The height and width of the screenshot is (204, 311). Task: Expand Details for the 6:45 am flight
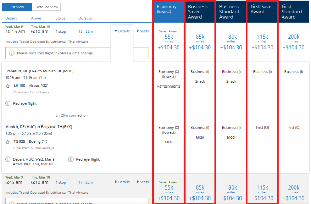pyautogui.click(x=122, y=182)
